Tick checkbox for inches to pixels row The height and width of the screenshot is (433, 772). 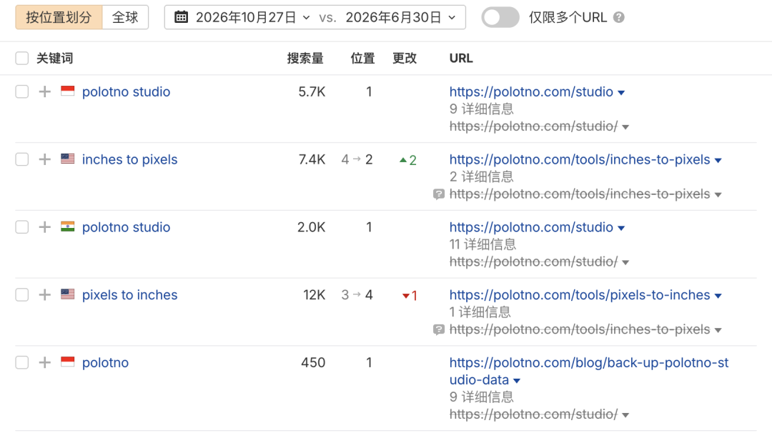pos(21,159)
